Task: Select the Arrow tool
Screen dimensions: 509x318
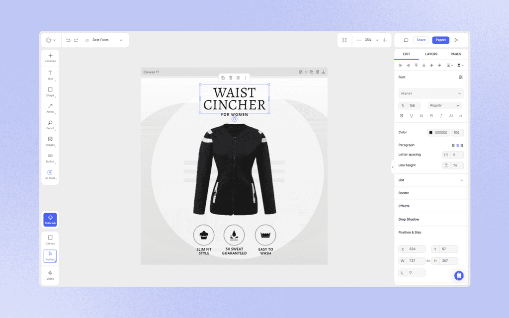Action: pos(50,108)
